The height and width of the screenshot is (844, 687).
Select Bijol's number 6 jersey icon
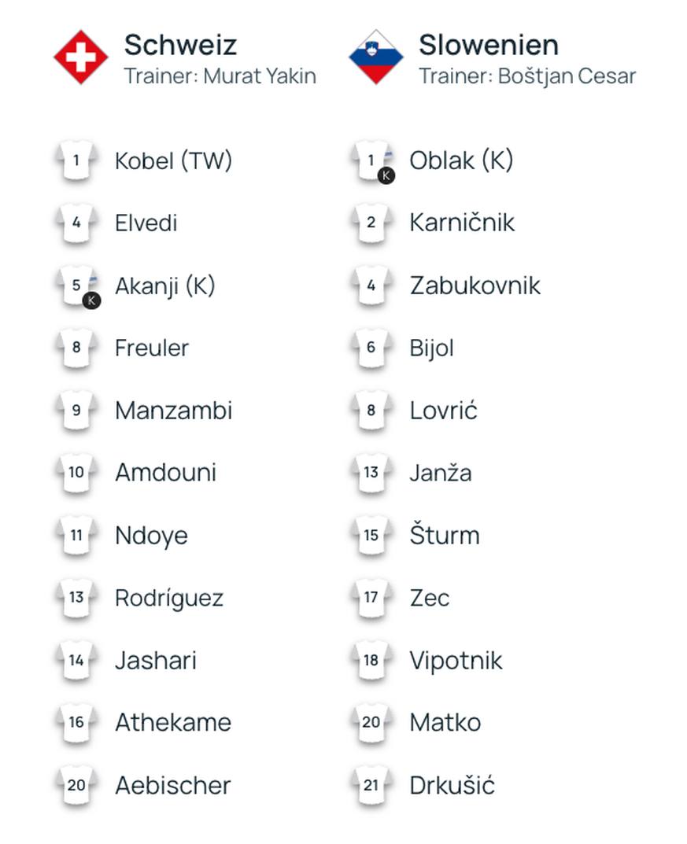371,347
